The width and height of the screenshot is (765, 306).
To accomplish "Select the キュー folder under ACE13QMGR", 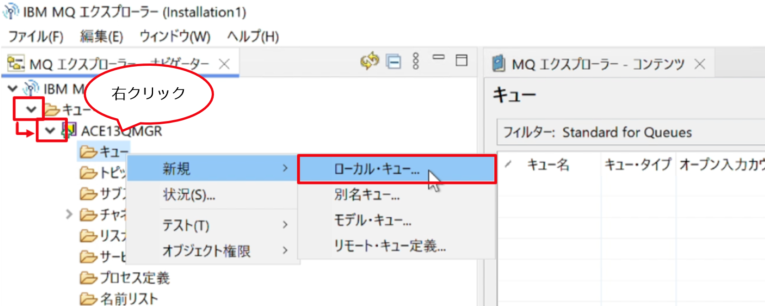I will point(105,152).
